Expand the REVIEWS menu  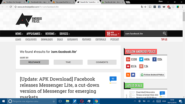(51, 34)
